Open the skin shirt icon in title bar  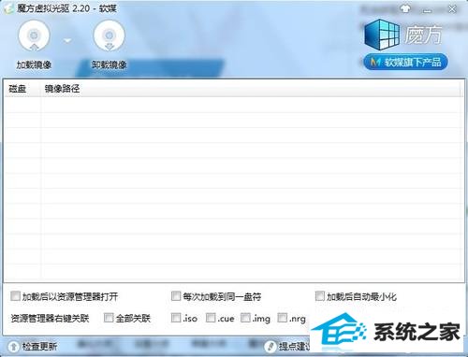pos(405,8)
